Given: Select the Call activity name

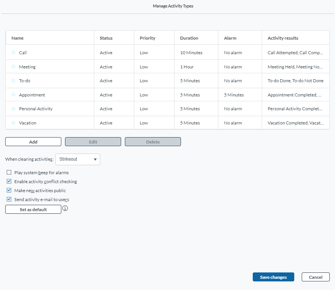Looking at the screenshot, I should click(x=23, y=53).
